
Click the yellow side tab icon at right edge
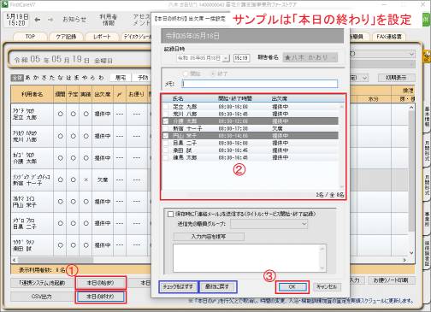coord(427,56)
